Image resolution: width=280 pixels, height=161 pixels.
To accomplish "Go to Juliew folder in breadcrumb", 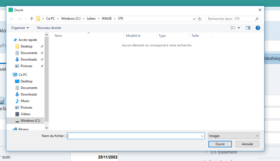I will (91, 19).
